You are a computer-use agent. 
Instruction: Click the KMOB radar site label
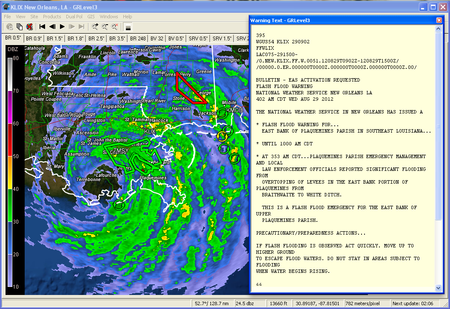(x=234, y=110)
